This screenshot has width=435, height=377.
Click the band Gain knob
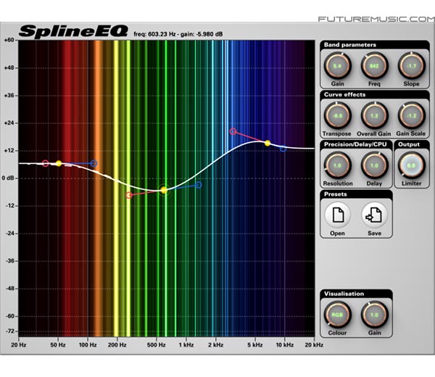pos(337,66)
